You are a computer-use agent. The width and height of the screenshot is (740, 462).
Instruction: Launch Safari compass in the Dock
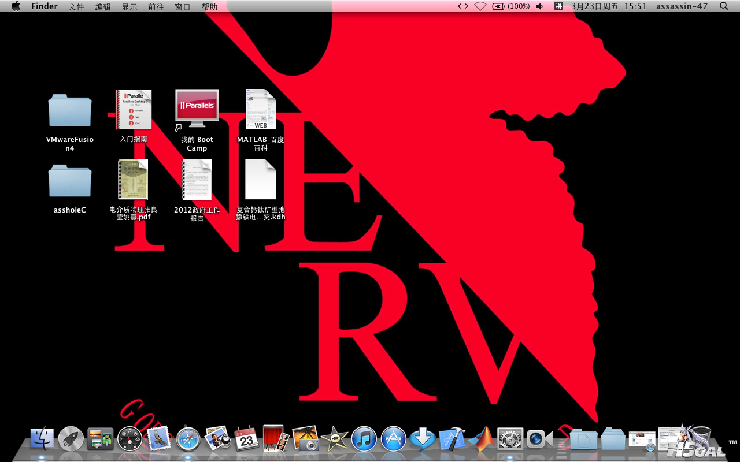pyautogui.click(x=188, y=439)
